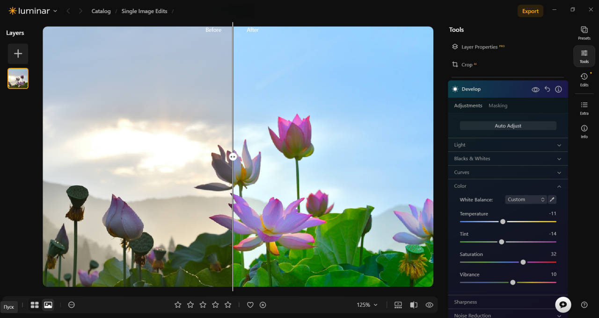
Task: Open the more options ellipsis icon
Action: tap(72, 305)
